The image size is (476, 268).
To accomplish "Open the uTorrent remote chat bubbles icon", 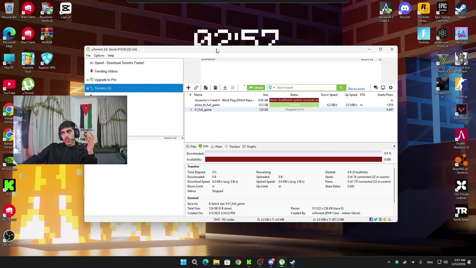I will click(x=376, y=87).
